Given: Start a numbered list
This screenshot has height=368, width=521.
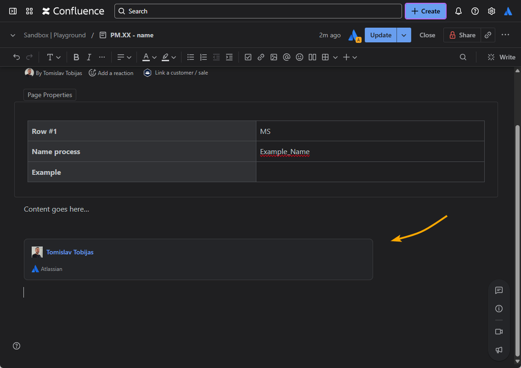Looking at the screenshot, I should click(204, 57).
